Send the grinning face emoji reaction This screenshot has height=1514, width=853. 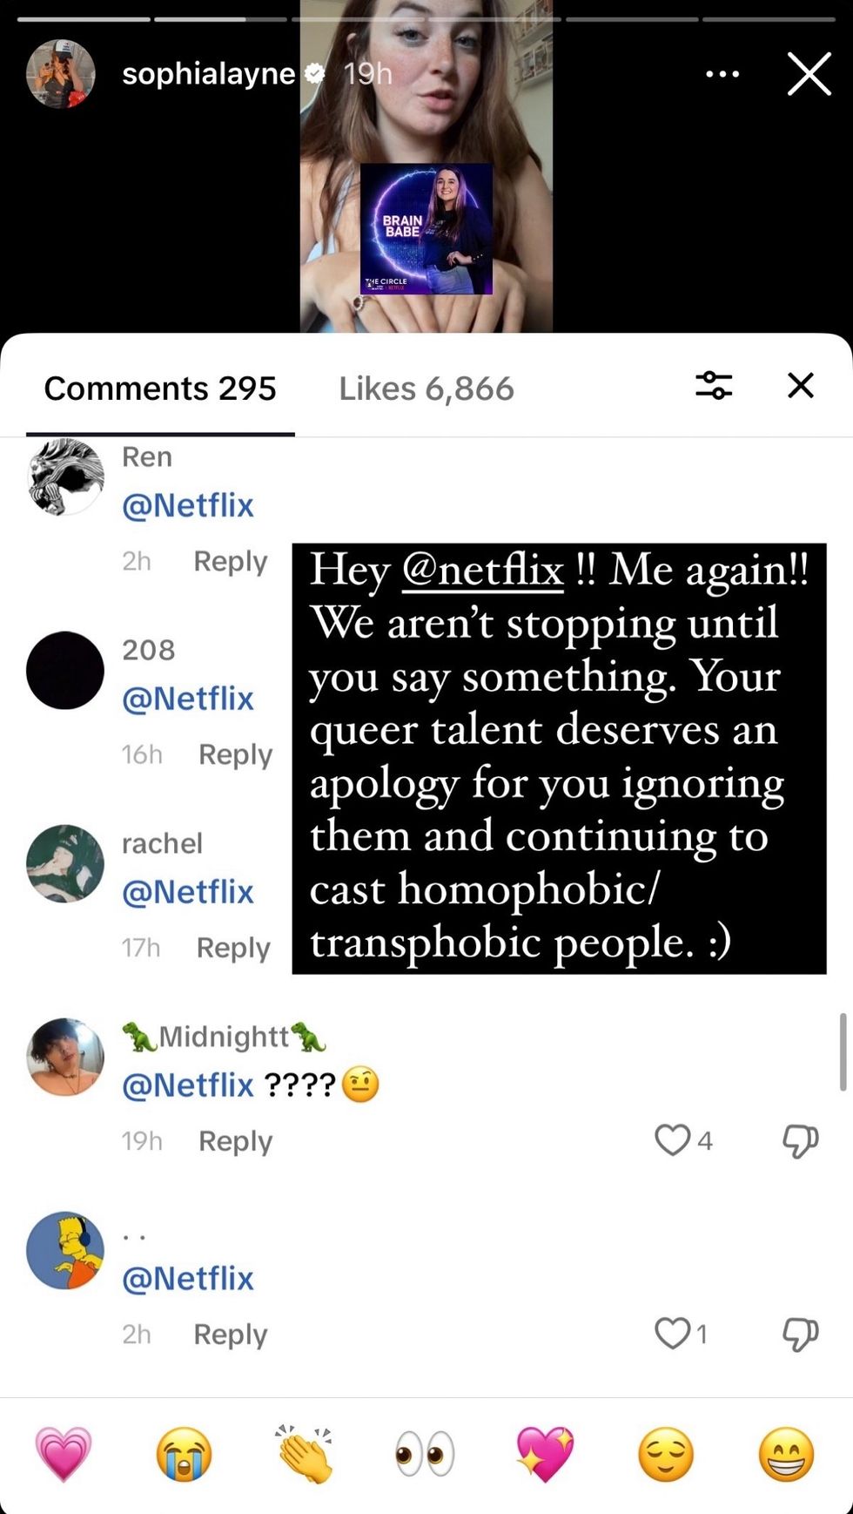tap(786, 1454)
